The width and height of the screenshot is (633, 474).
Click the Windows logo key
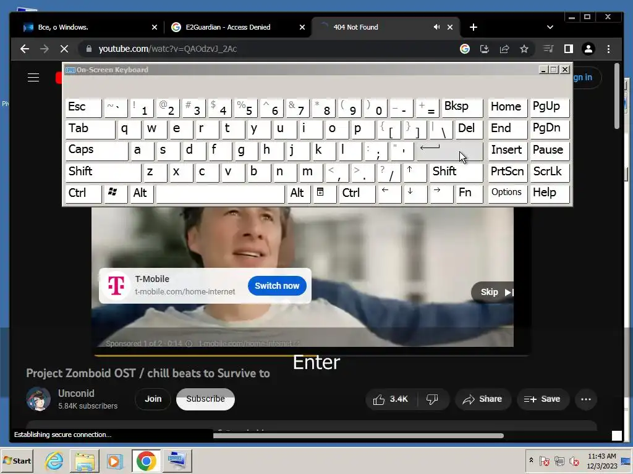[116, 193]
